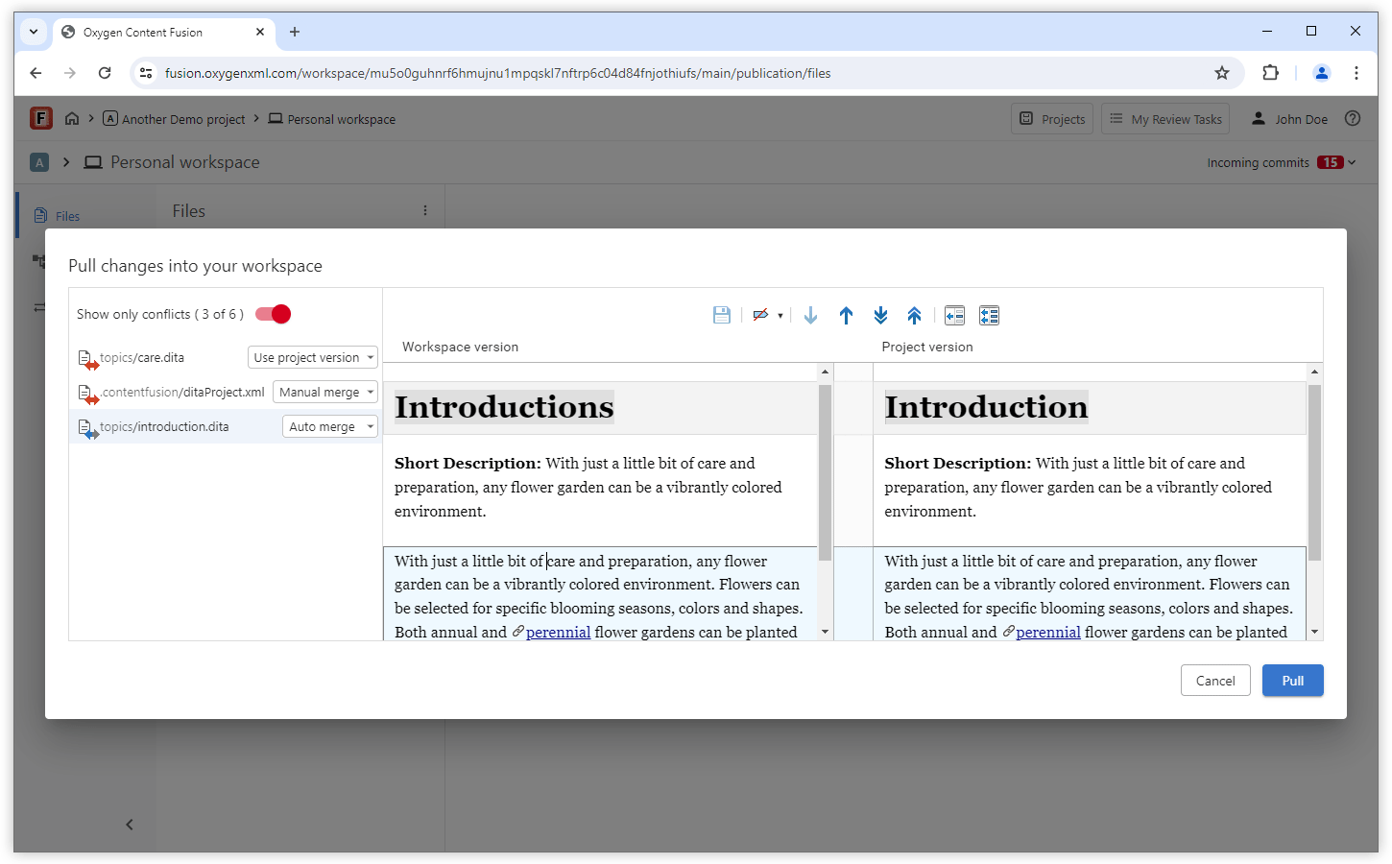
Task: Click the Introduction title in Project version
Action: pyautogui.click(x=986, y=407)
